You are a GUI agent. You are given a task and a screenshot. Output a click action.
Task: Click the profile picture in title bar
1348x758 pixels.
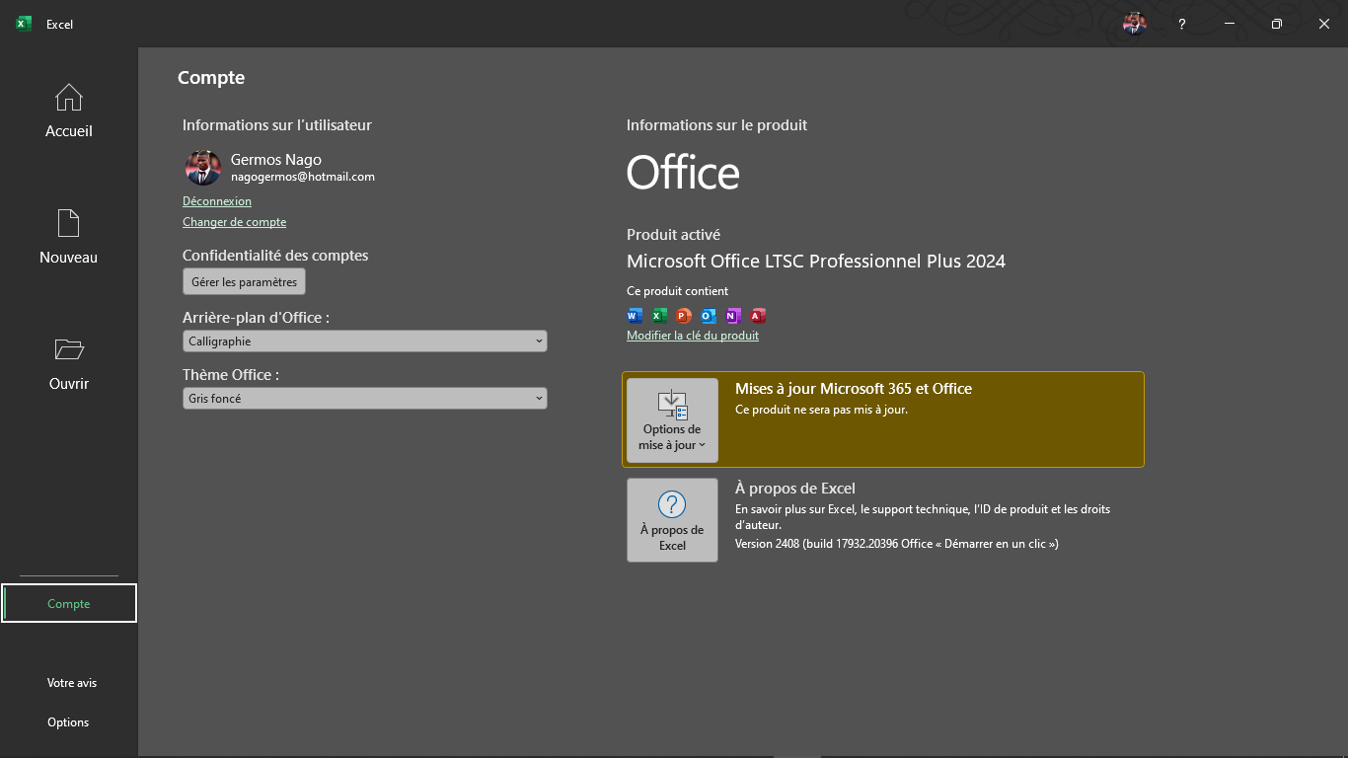pos(1135,24)
